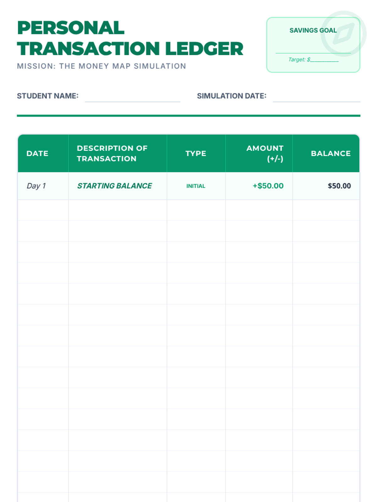
Task: Click the Personal Transaction Ledger title
Action: point(130,38)
